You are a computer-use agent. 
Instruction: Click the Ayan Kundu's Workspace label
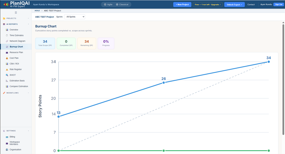[x=46, y=5]
